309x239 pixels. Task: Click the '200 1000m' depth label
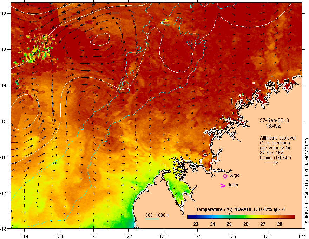coord(157,215)
